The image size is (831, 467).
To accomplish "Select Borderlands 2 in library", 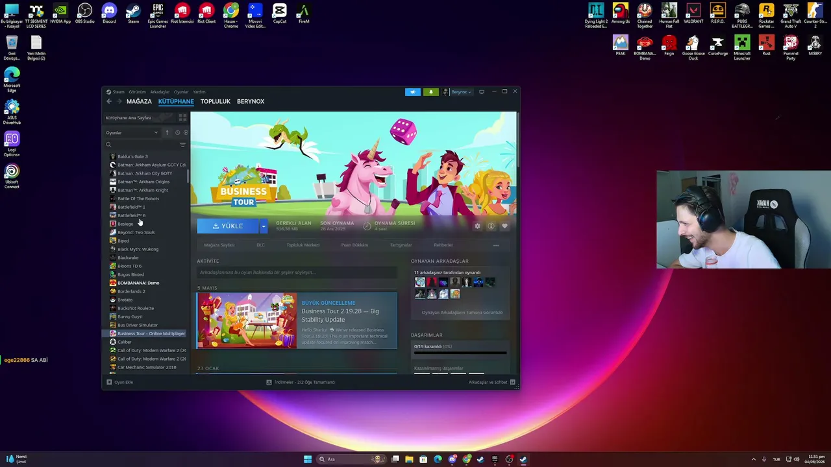I will (131, 291).
